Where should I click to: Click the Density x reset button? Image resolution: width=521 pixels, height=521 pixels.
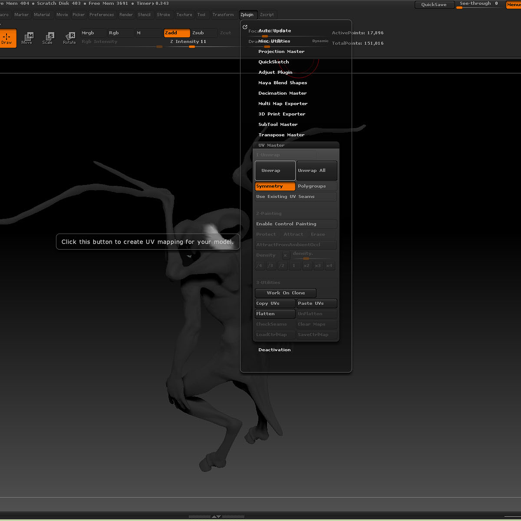coord(285,255)
